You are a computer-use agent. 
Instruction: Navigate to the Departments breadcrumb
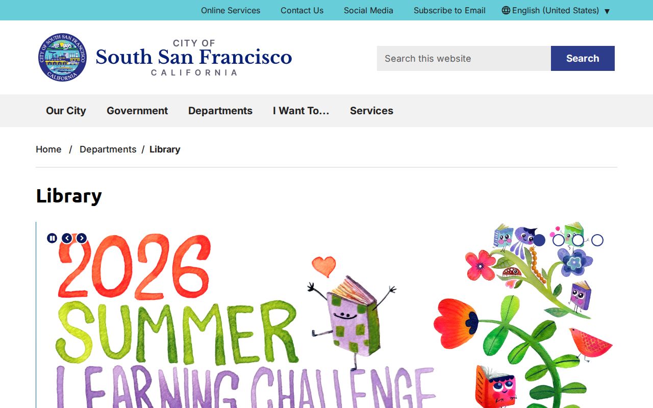pos(108,149)
